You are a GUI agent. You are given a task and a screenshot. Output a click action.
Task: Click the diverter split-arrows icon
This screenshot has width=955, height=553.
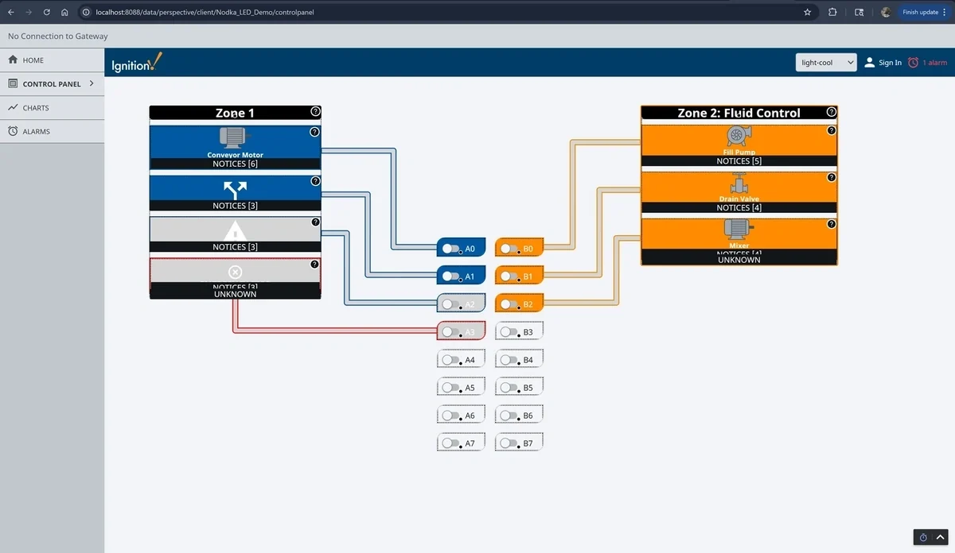tap(235, 190)
